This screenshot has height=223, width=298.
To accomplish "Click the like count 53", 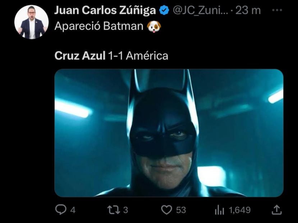I will click(x=181, y=210).
